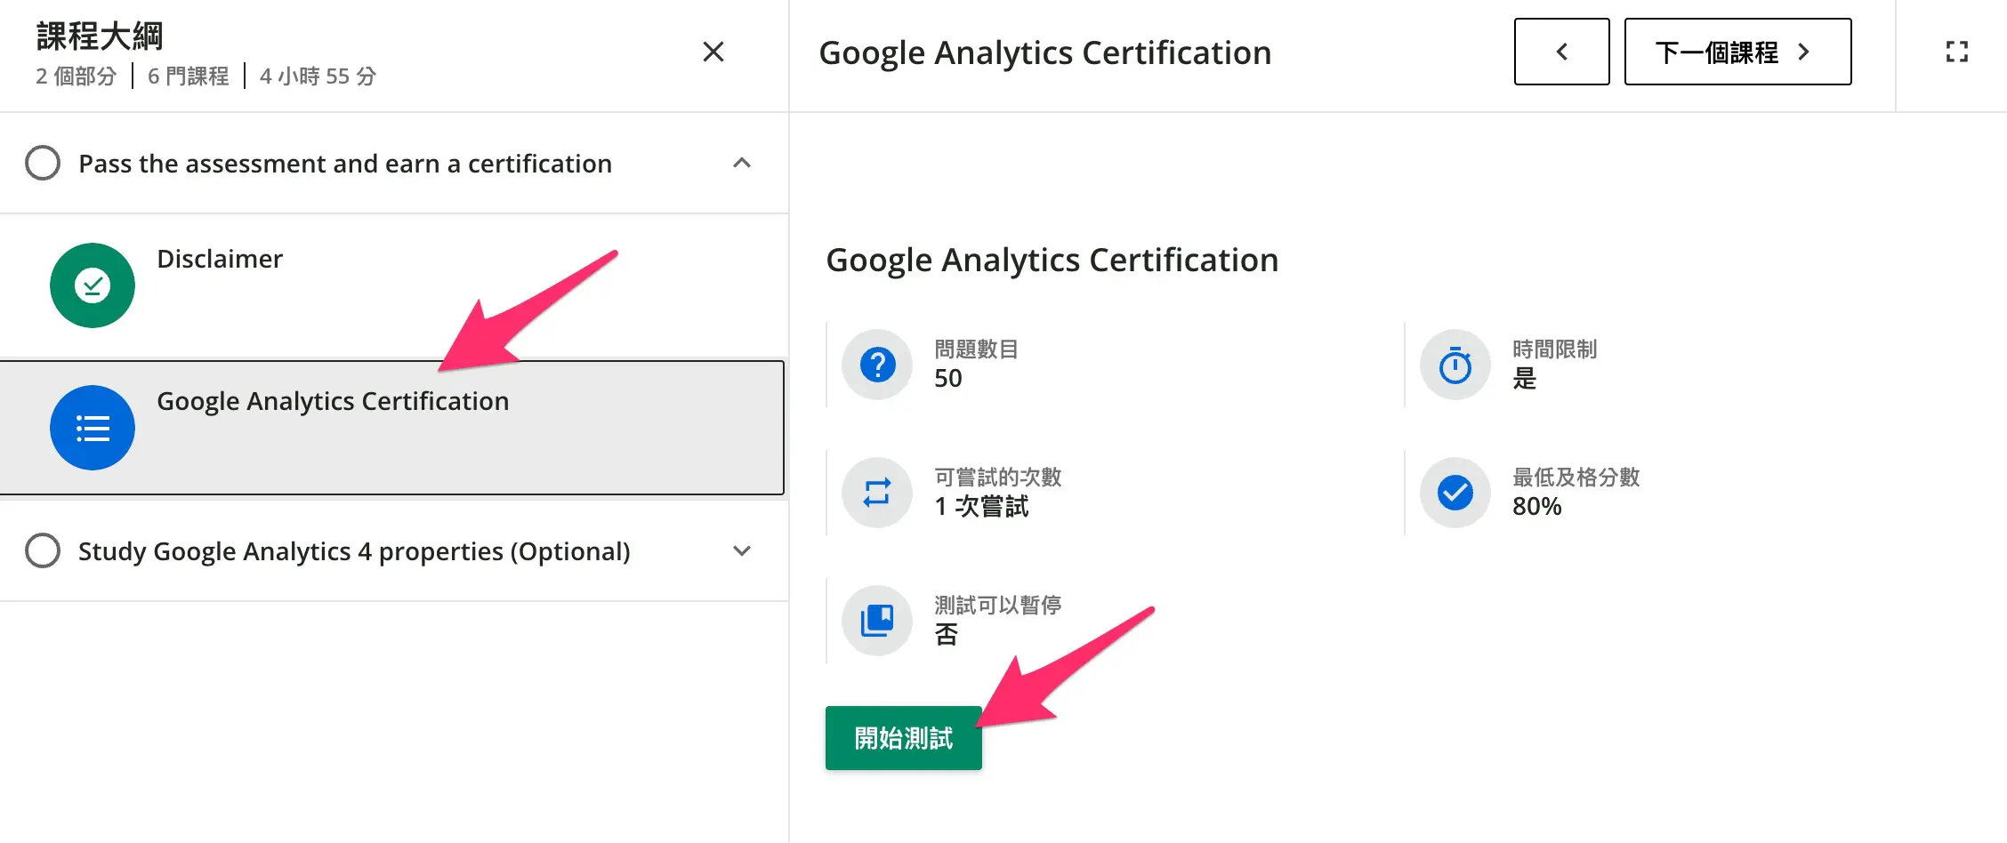Close the 課程大綱 panel

tap(713, 52)
